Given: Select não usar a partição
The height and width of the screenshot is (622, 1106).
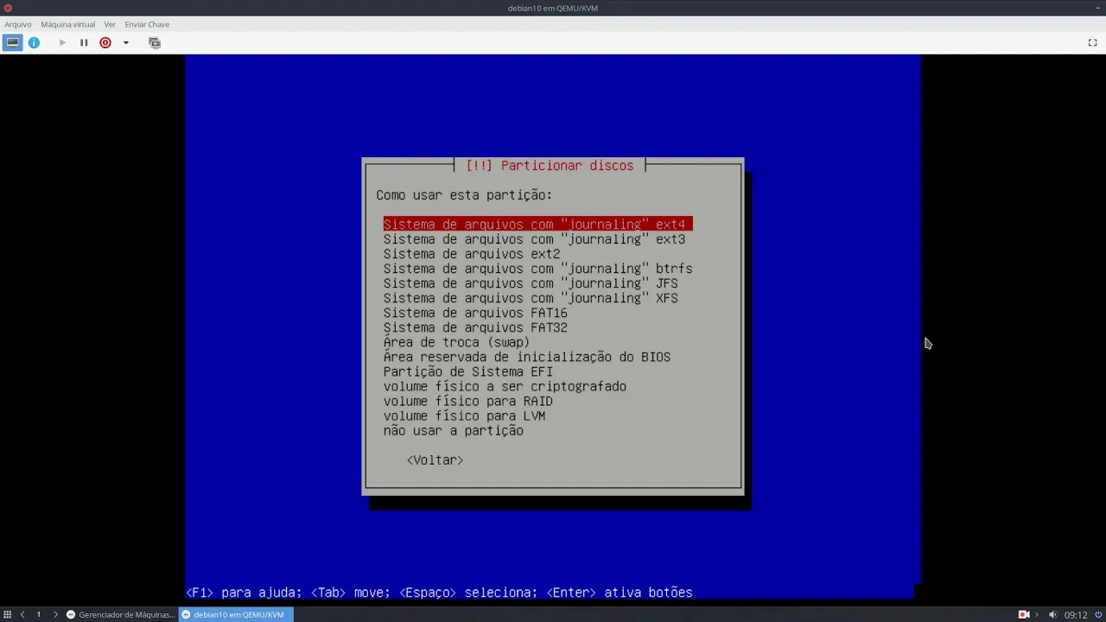Looking at the screenshot, I should pos(454,430).
